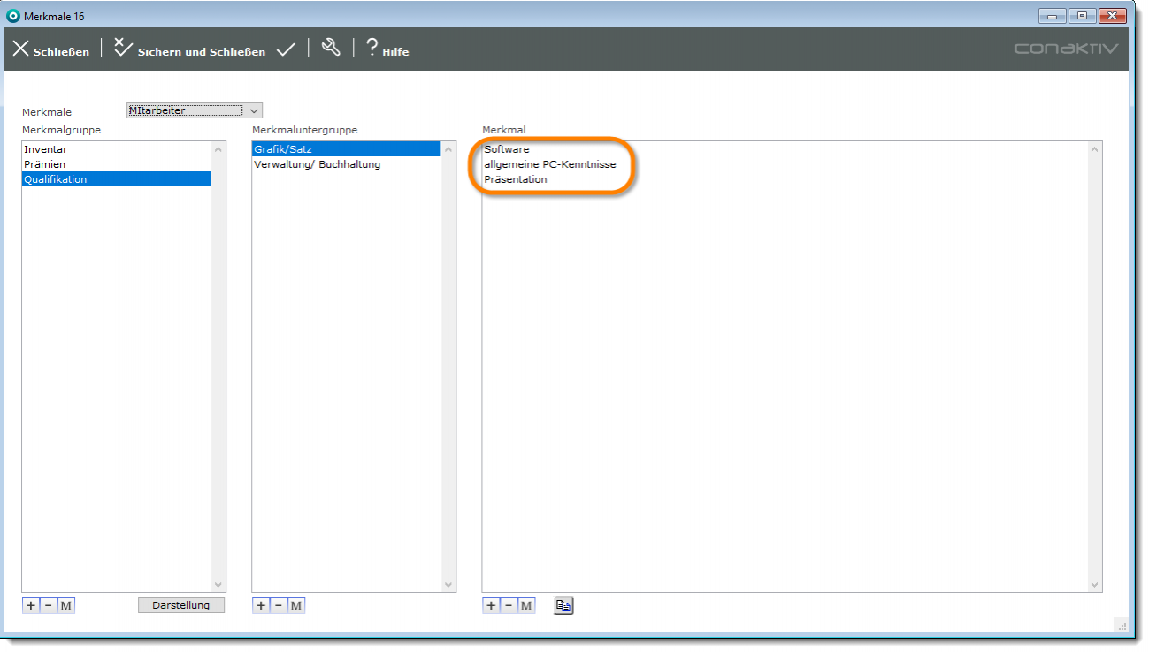Click Schließen in the toolbar
Viewport: 1149px width, 652px height.
50,50
